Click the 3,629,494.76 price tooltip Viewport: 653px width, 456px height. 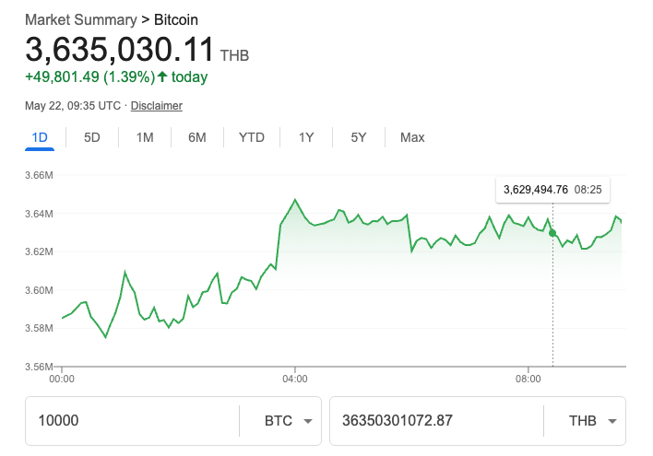[552, 190]
